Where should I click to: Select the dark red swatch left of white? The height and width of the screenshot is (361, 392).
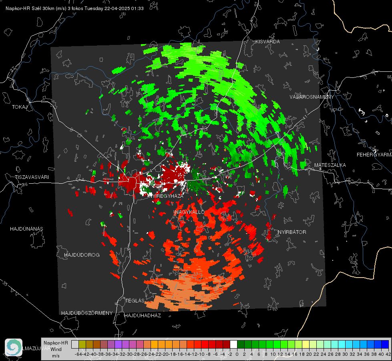coord(226,344)
